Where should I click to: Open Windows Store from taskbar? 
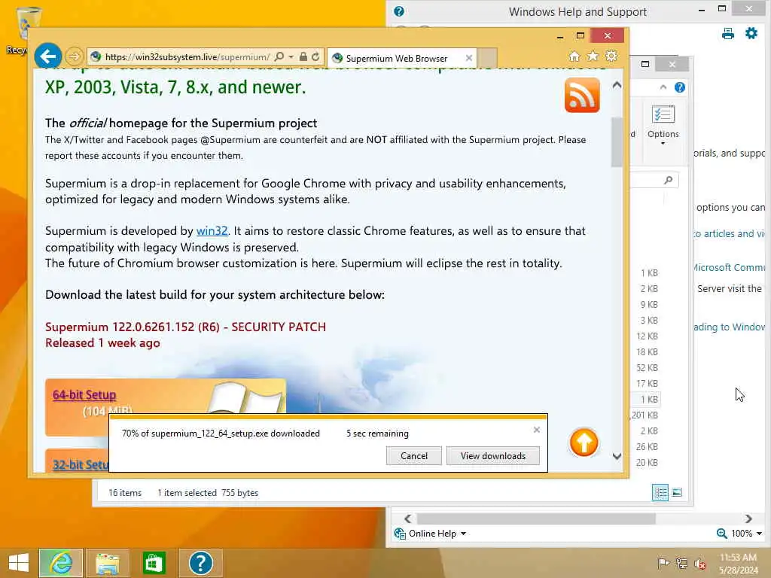pyautogui.click(x=154, y=563)
